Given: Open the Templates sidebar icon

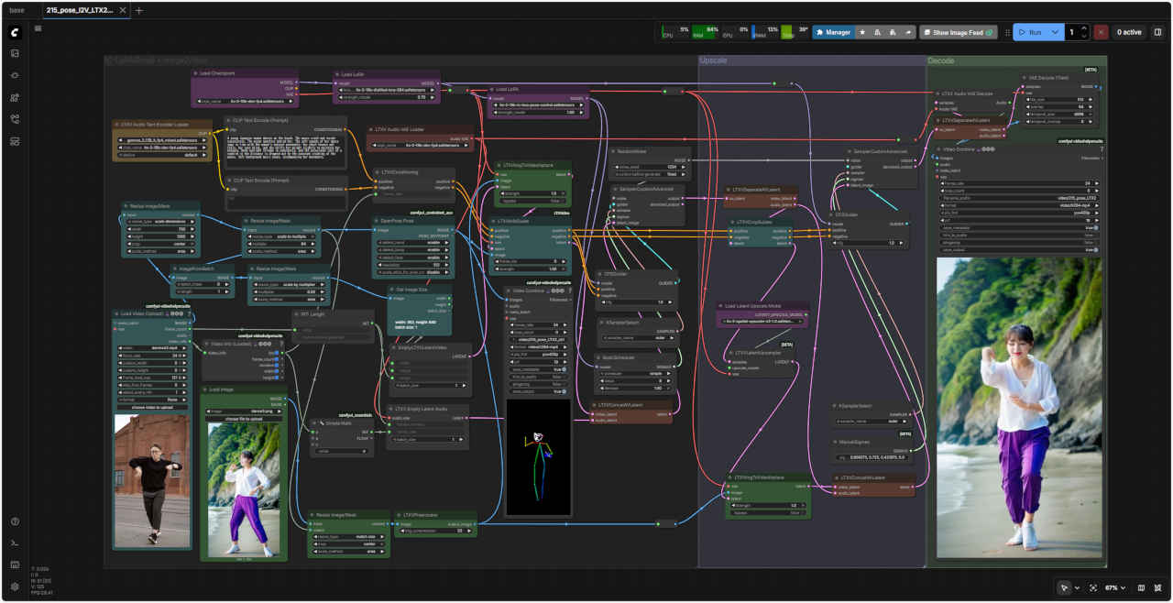Looking at the screenshot, I should point(15,141).
